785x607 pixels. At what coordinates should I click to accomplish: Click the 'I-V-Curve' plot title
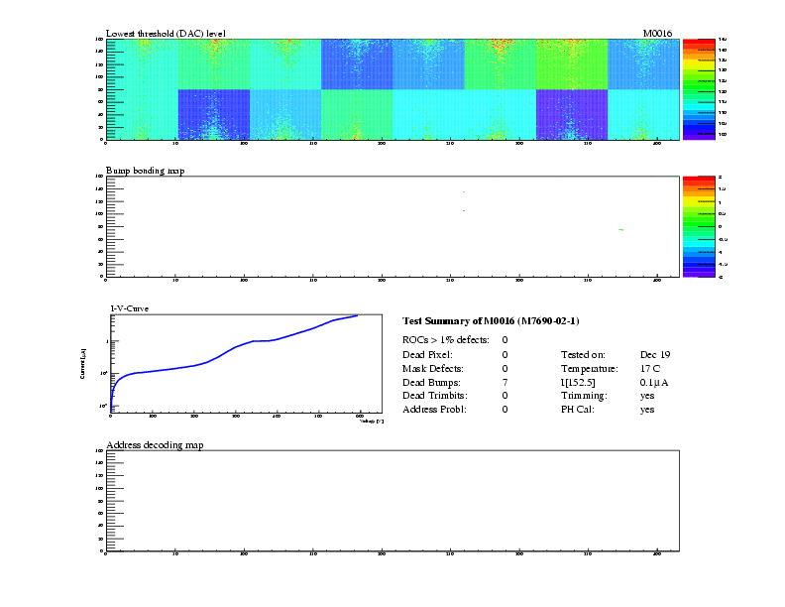130,308
